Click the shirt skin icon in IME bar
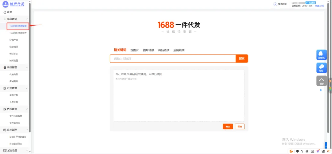The width and height of the screenshot is (332, 154). pyautogui.click(x=318, y=151)
